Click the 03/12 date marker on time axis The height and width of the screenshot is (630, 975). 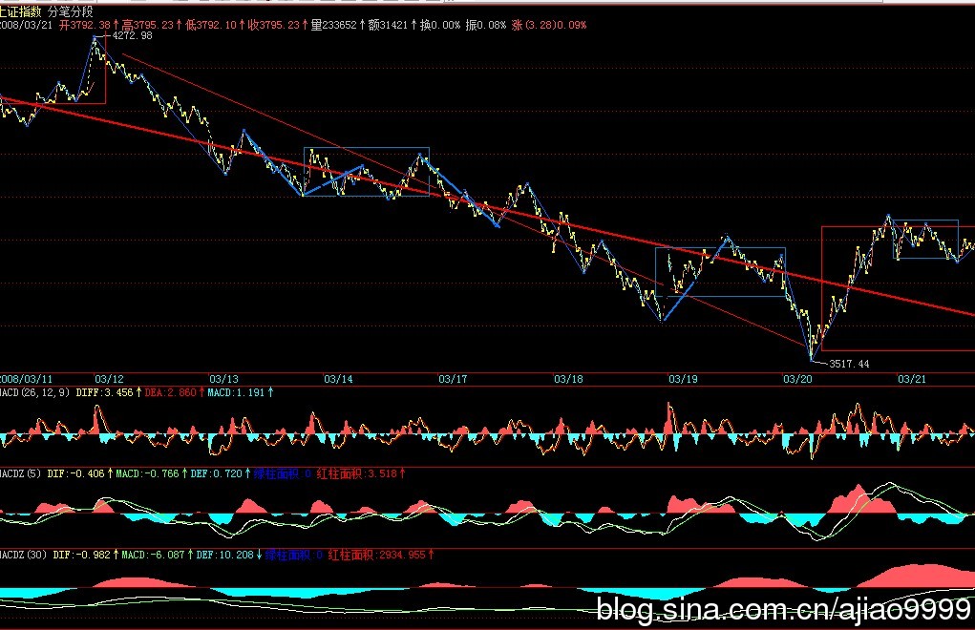pyautogui.click(x=110, y=379)
